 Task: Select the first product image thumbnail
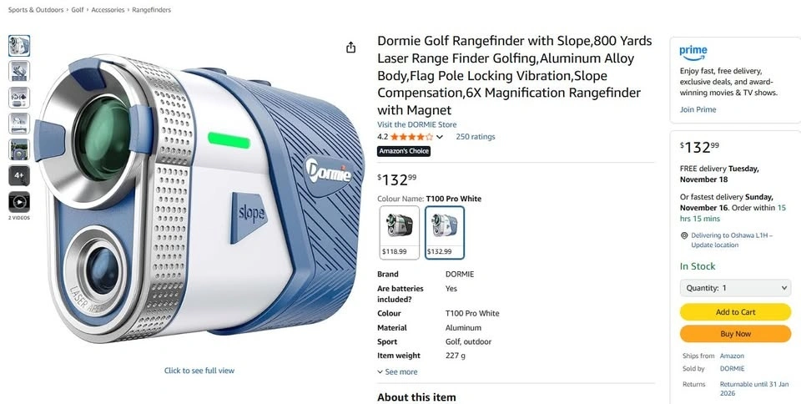(x=19, y=46)
